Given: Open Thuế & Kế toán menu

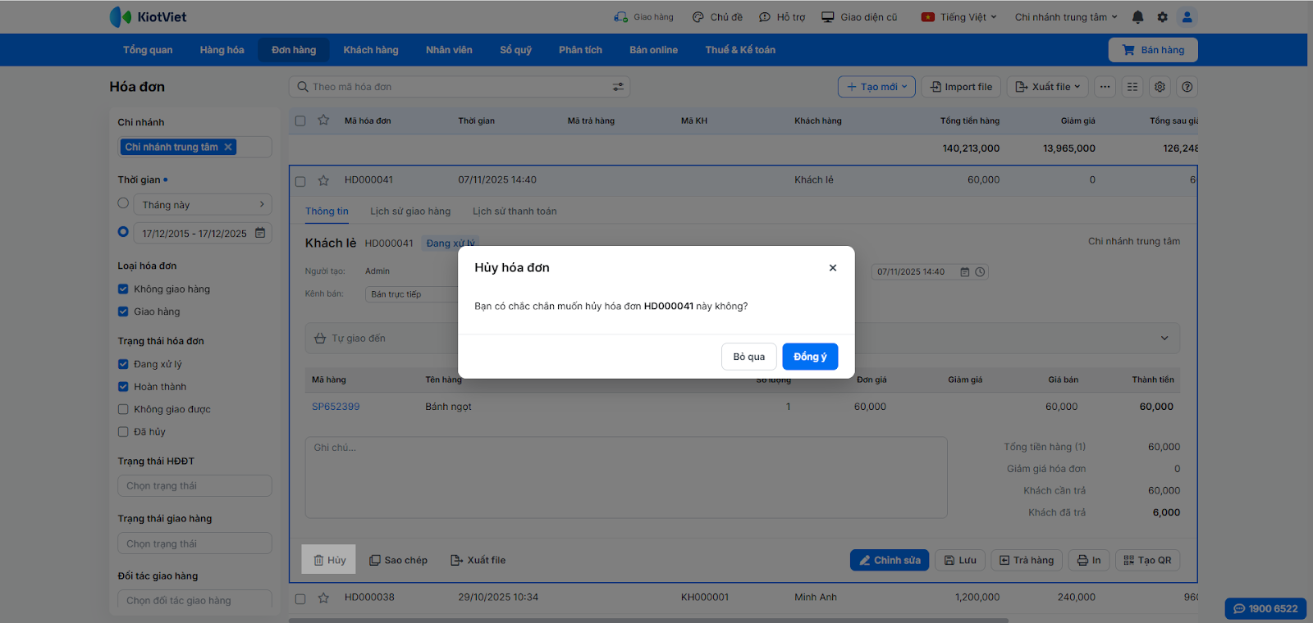Looking at the screenshot, I should [740, 50].
